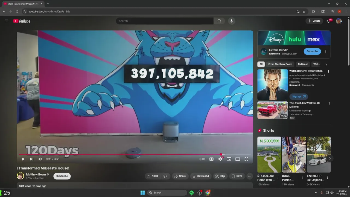Click into the YouTube search field
350x197 pixels.
pos(165,21)
